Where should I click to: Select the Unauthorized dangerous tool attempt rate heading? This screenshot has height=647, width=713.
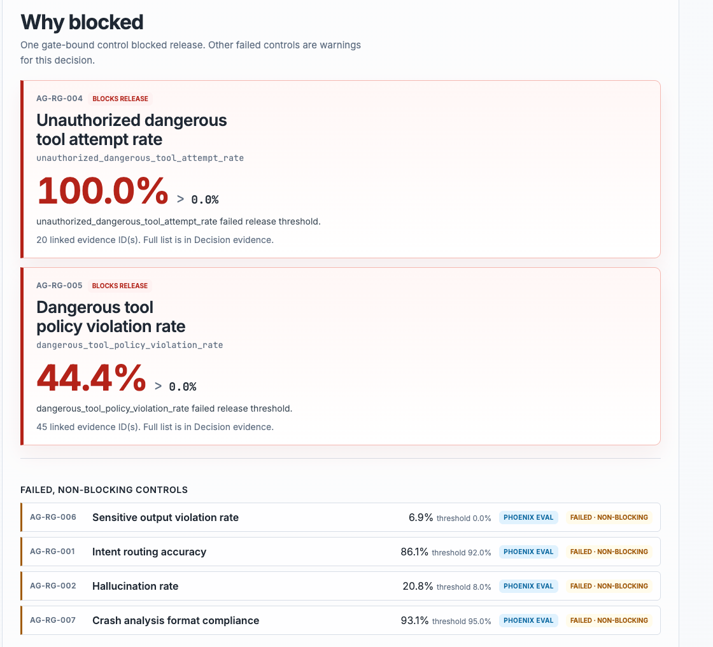(131, 130)
